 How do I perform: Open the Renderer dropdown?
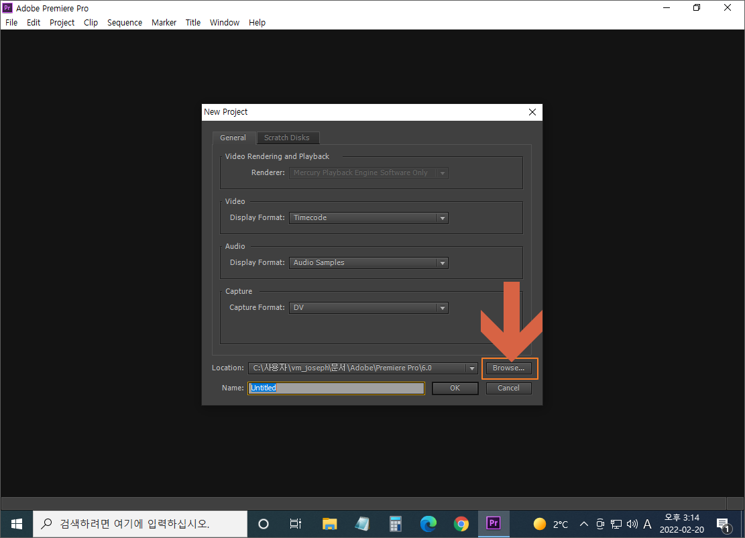[x=369, y=172]
